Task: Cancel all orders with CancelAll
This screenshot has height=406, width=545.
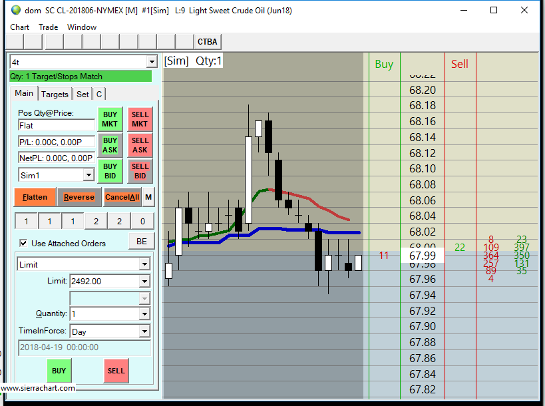Action: pyautogui.click(x=122, y=197)
